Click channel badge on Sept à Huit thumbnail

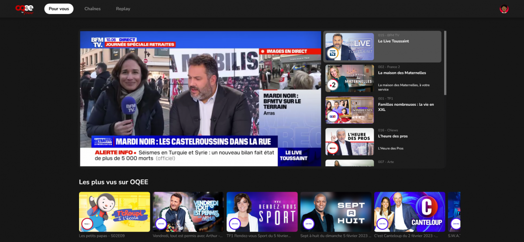308,224
